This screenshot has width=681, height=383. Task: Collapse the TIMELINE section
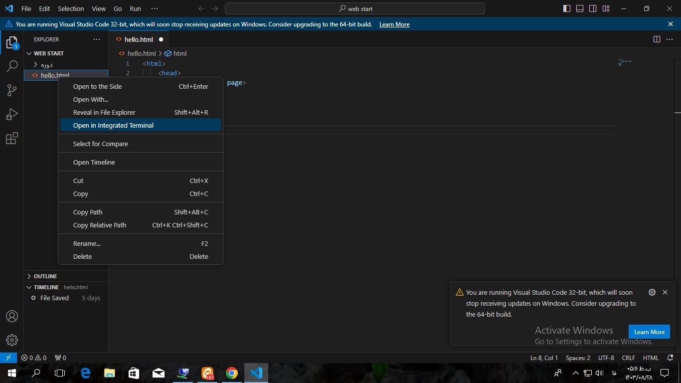point(66,287)
